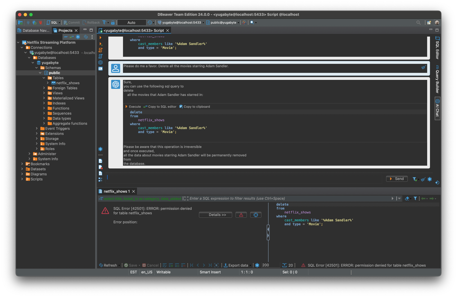Screen dimensions: 457x297
Task: Click the Projects panel settings gear
Action: tap(78, 37)
